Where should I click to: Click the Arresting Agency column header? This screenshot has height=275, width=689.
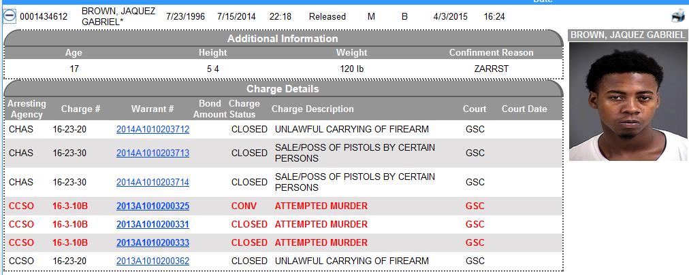(27, 109)
